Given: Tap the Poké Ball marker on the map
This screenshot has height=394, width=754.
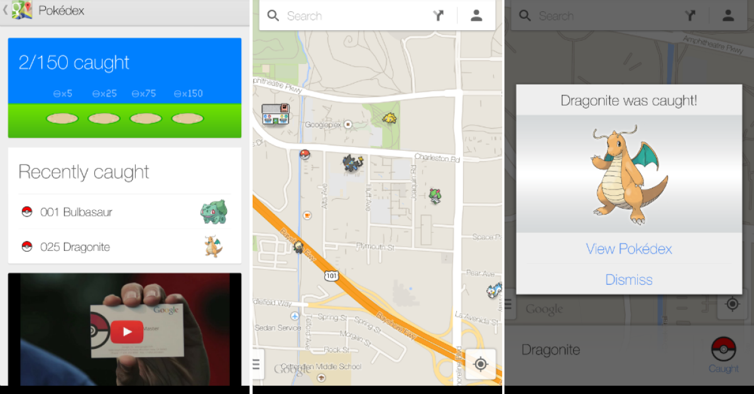Looking at the screenshot, I should click(x=305, y=154).
